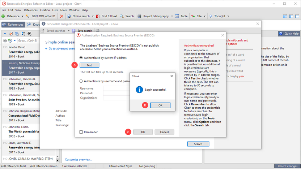The height and width of the screenshot is (169, 301).
Task: Click the Go to advanced search link
Action: pos(62,48)
